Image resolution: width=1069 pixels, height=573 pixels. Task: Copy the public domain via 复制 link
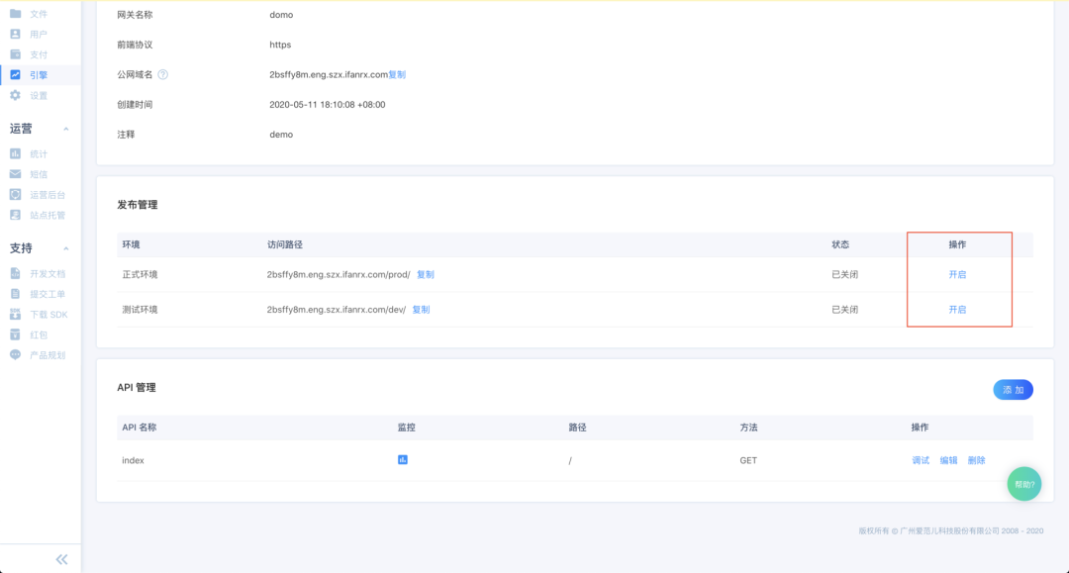(x=397, y=75)
